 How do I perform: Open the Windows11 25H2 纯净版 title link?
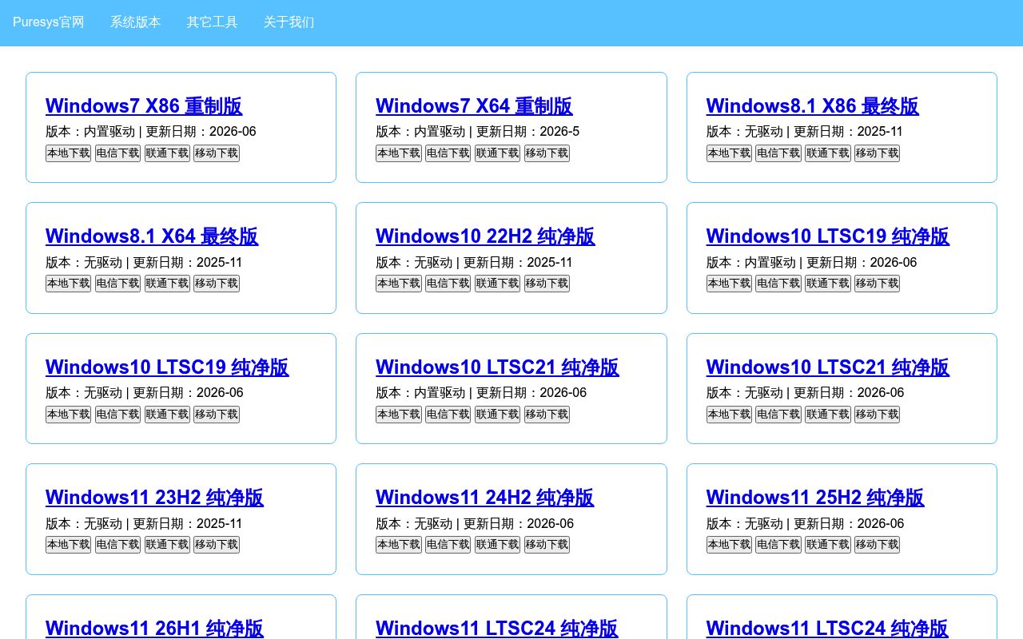pos(815,498)
